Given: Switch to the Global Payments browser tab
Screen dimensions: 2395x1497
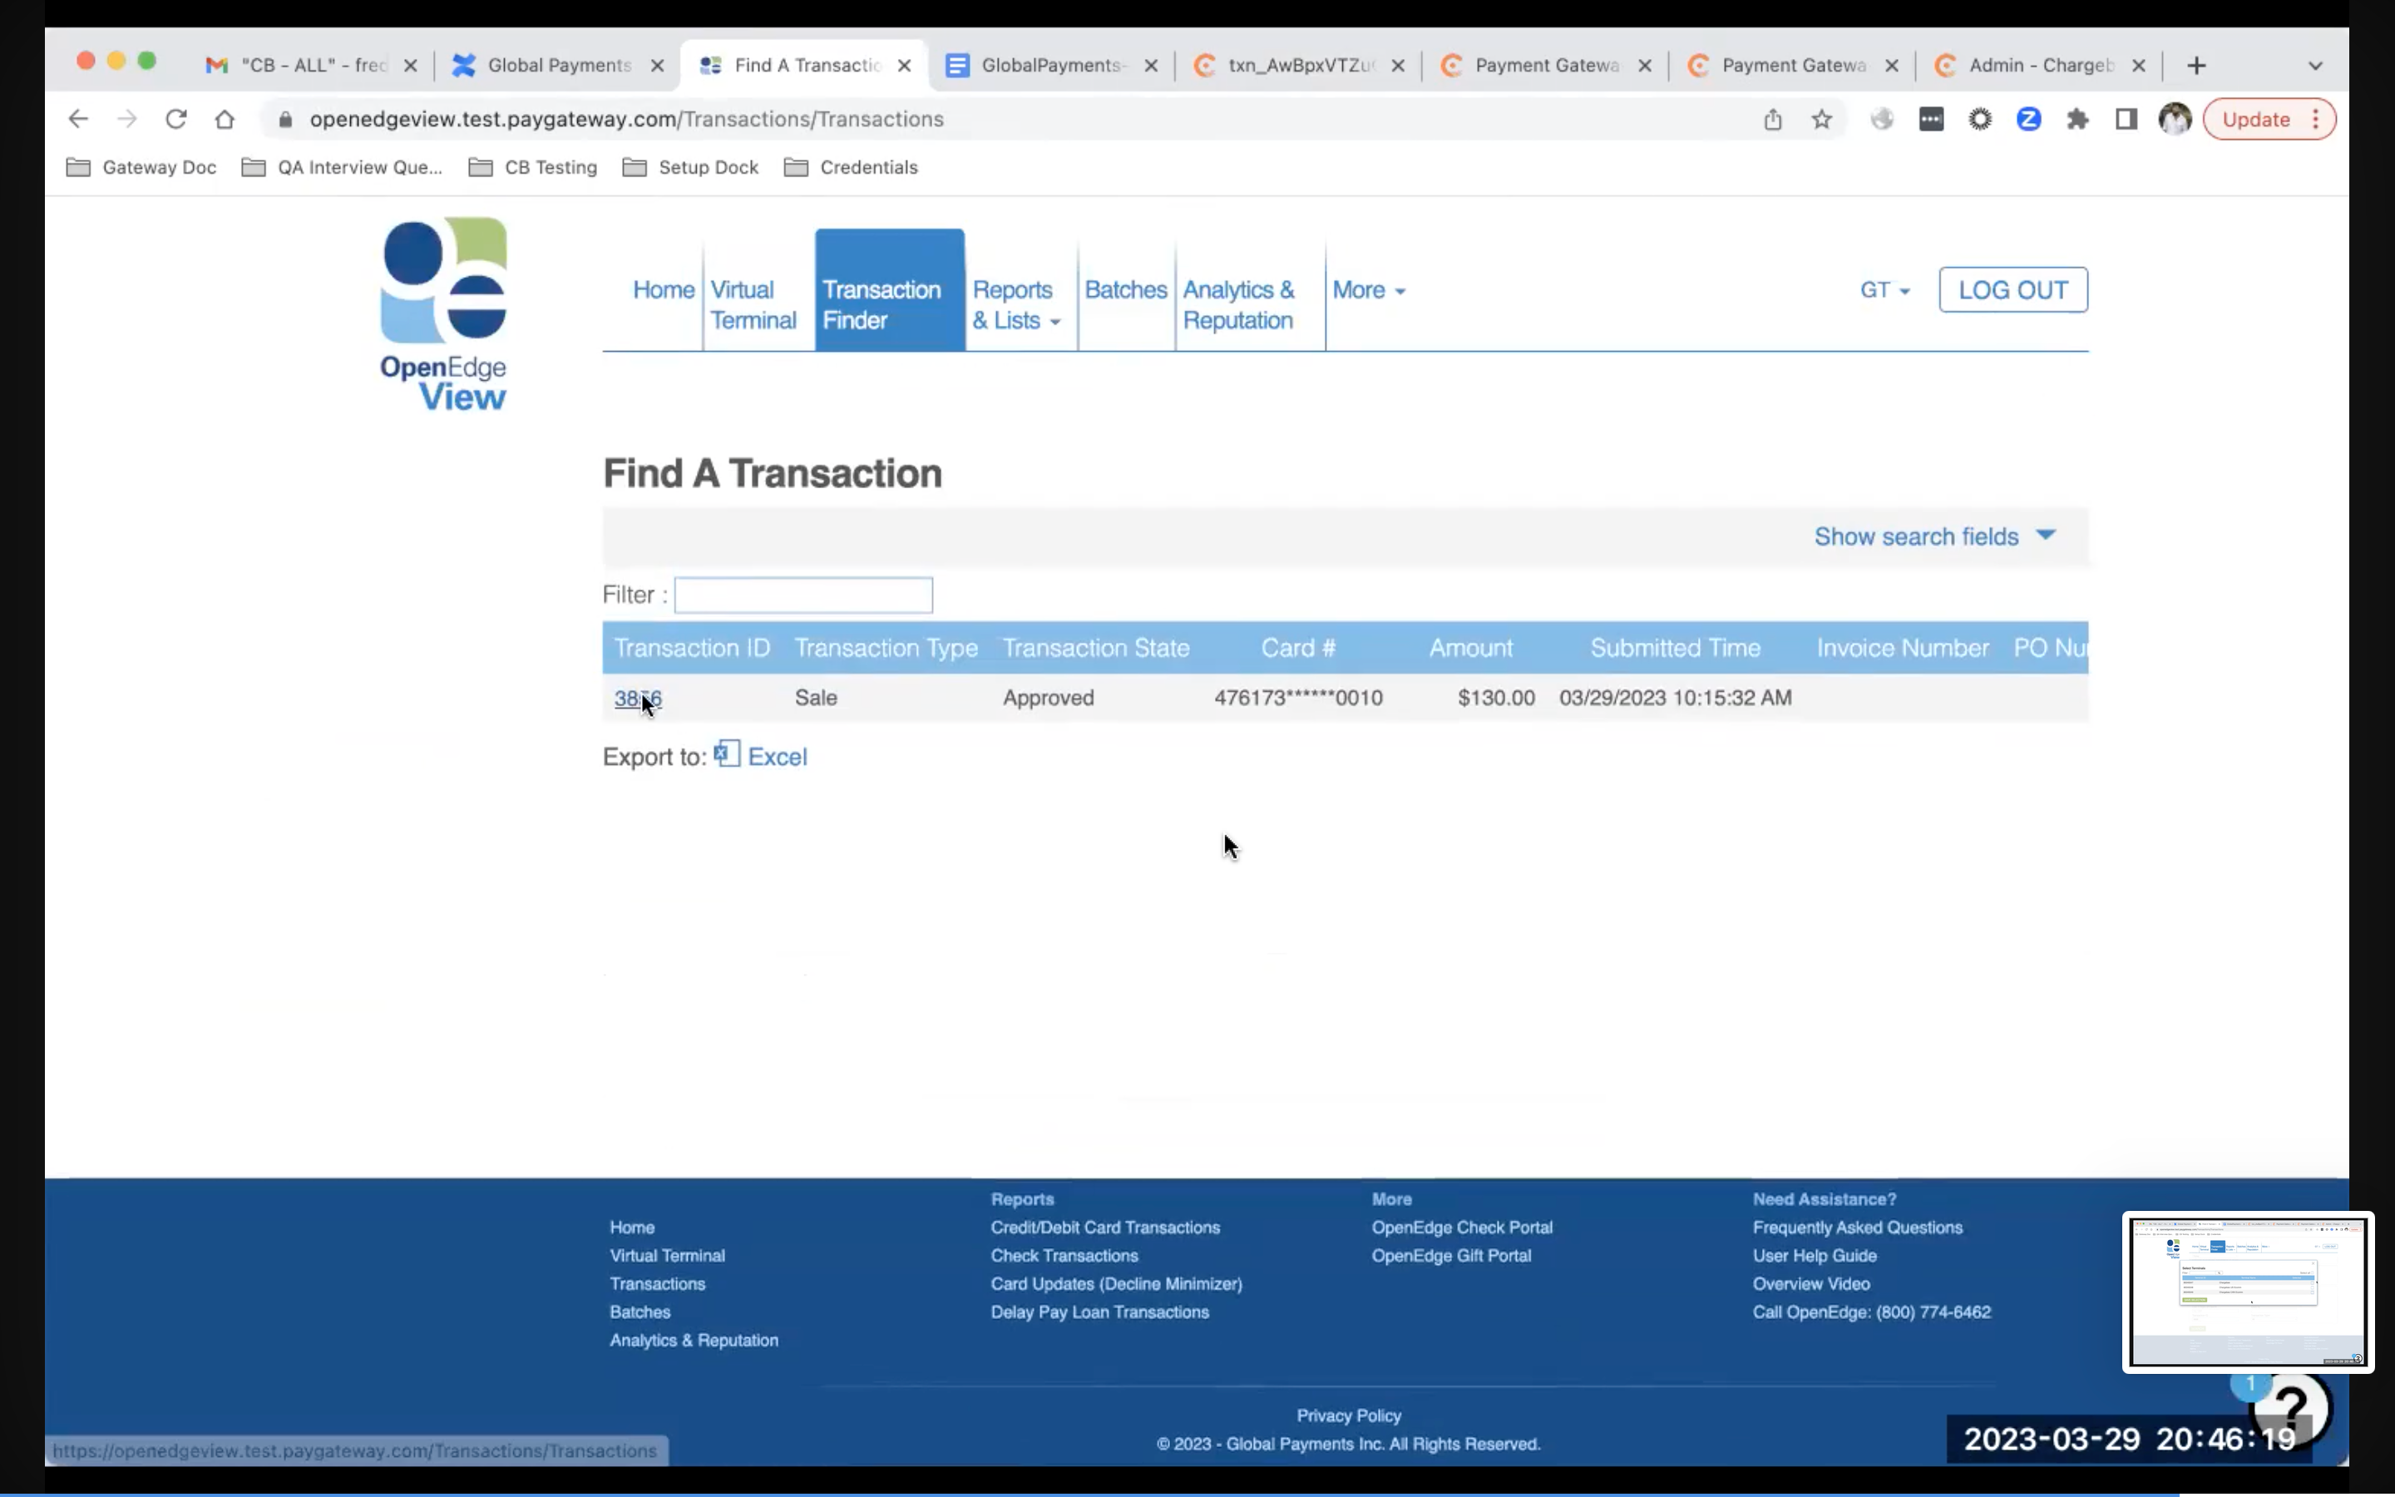Looking at the screenshot, I should tap(558, 66).
